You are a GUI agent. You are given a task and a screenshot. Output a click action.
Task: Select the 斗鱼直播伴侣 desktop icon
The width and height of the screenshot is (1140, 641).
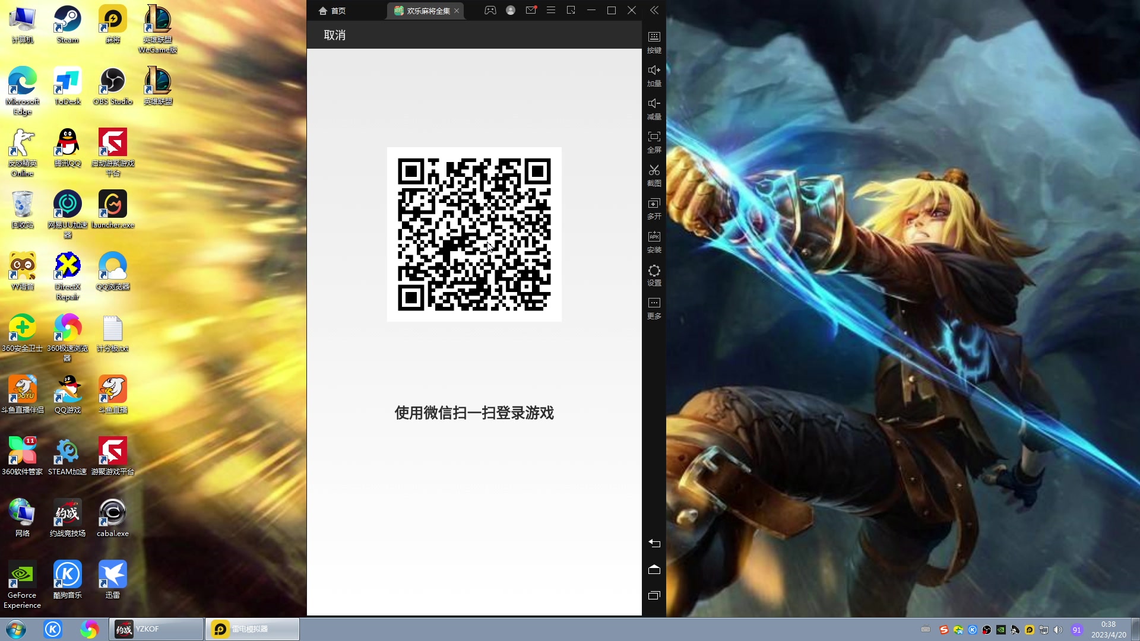(23, 395)
